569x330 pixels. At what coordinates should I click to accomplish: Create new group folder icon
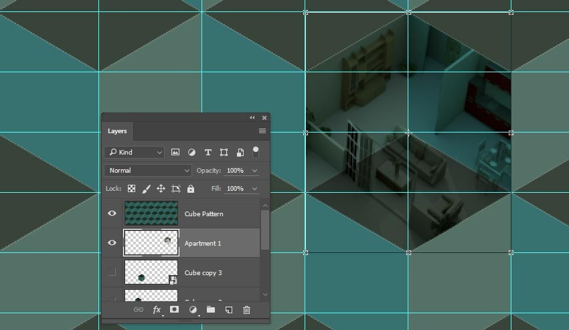211,309
